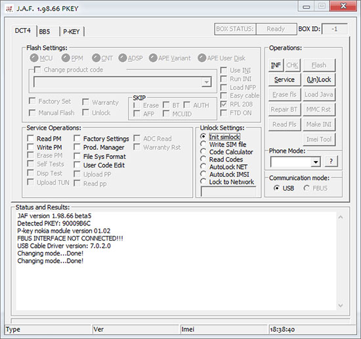The image size is (361, 339).
Task: Select Code Calculator radio option
Action: [x=203, y=152]
